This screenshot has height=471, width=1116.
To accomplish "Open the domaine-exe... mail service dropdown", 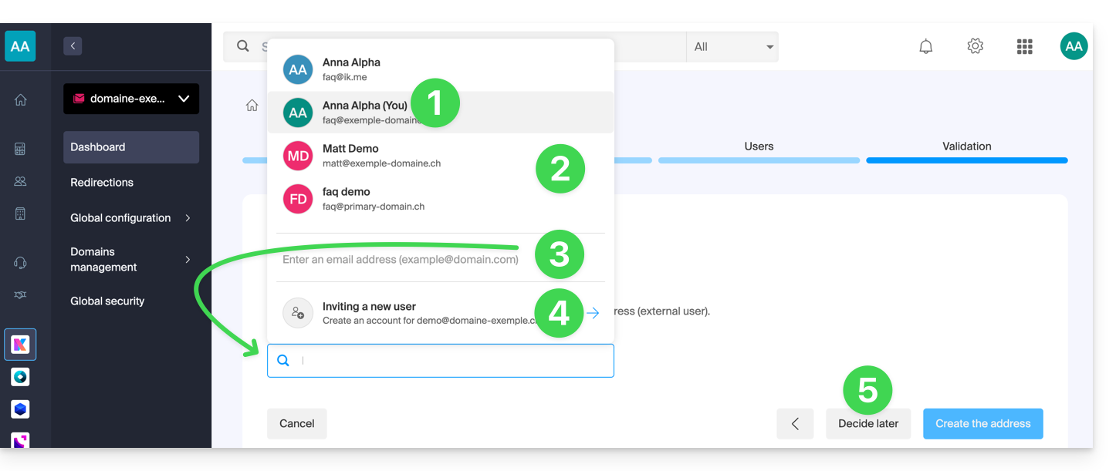I will pos(131,99).
